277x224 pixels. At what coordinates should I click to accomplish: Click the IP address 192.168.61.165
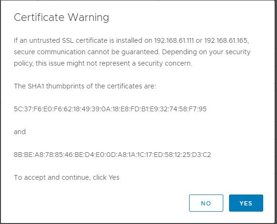(226, 40)
